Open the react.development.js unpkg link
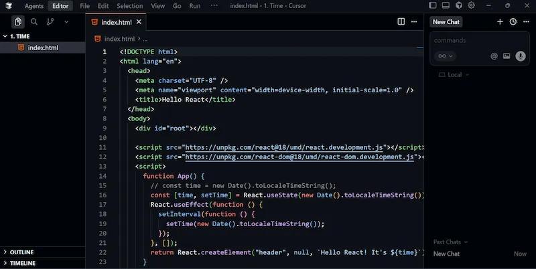 pos(283,147)
